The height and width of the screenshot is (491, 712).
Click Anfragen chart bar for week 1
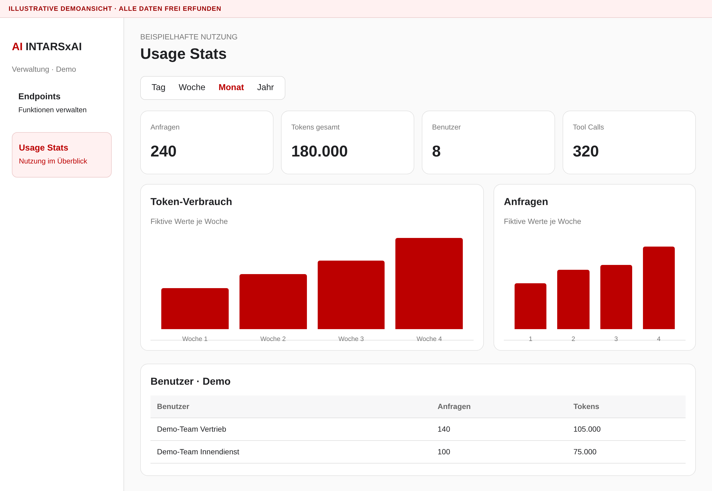tap(530, 306)
